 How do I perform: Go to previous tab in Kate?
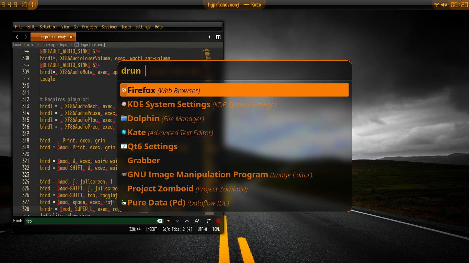coord(17,37)
